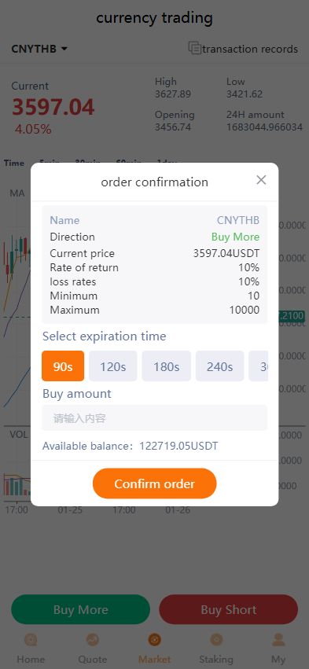Close the order confirmation dialog
Viewport: 309px width, 669px height.
(261, 180)
